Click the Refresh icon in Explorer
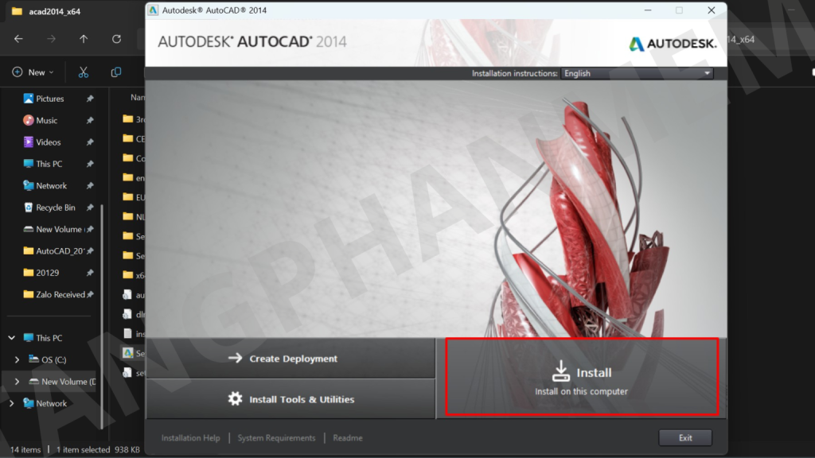Viewport: 815px width, 458px height. point(116,39)
